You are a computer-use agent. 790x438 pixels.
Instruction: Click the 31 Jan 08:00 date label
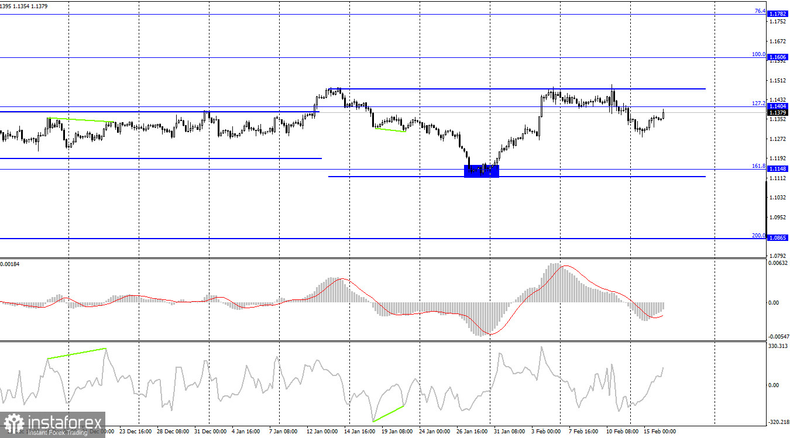pyautogui.click(x=510, y=432)
